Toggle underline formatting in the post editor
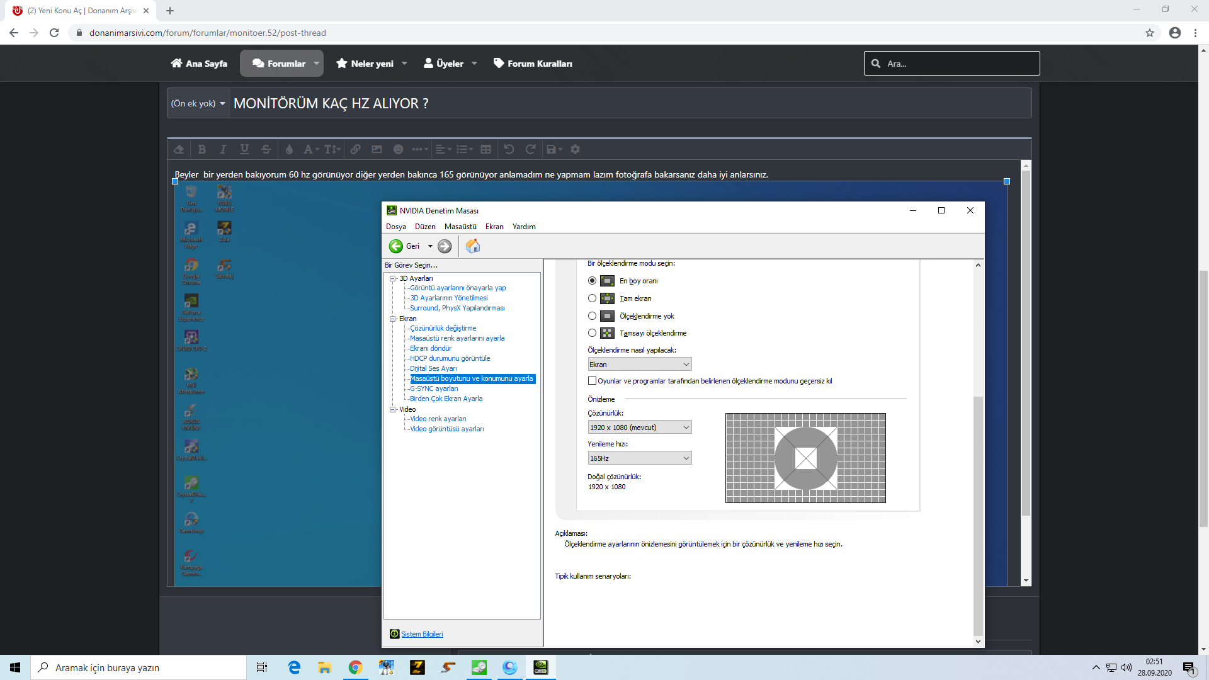Viewport: 1209px width, 680px height. 244,149
